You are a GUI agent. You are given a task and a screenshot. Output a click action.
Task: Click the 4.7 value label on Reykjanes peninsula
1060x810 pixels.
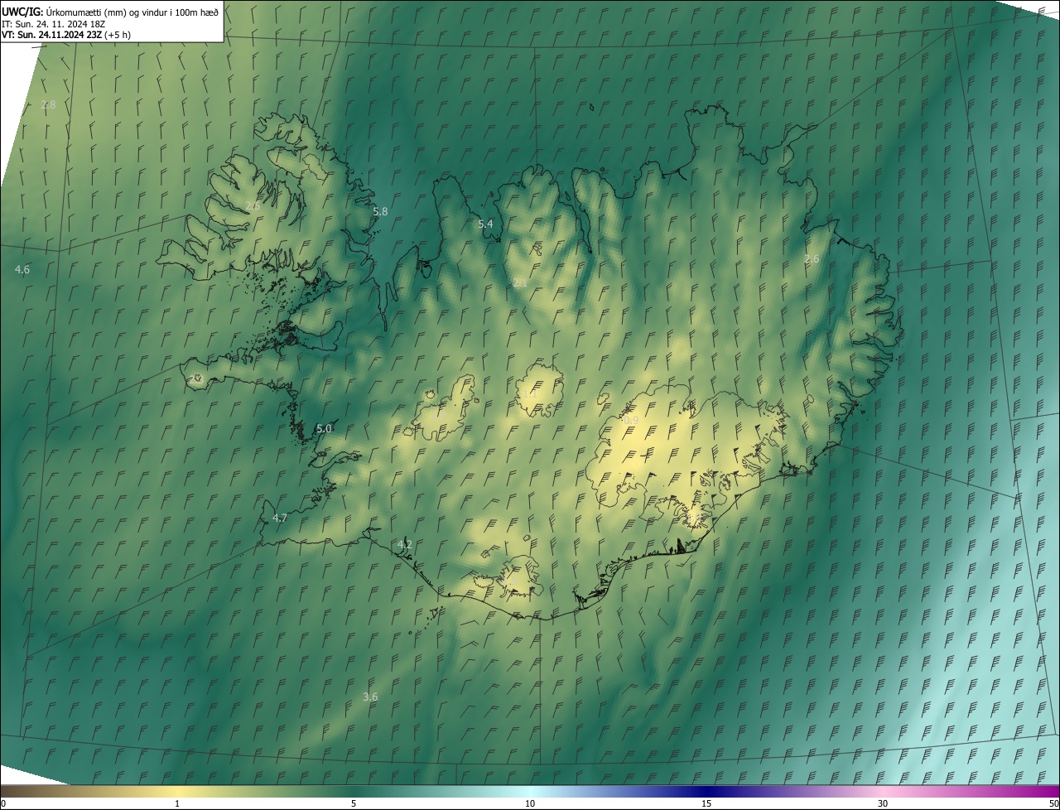pyautogui.click(x=280, y=518)
